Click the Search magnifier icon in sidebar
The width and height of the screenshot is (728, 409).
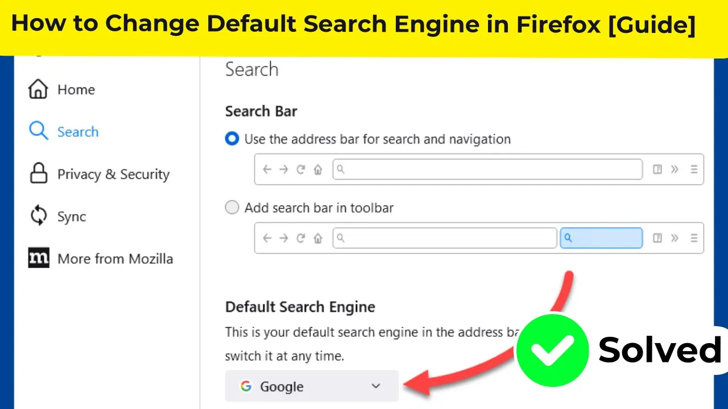pyautogui.click(x=38, y=131)
